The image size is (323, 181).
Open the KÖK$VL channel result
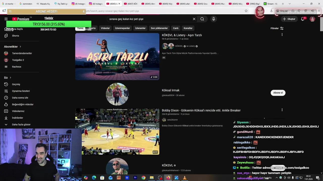[x=167, y=165]
